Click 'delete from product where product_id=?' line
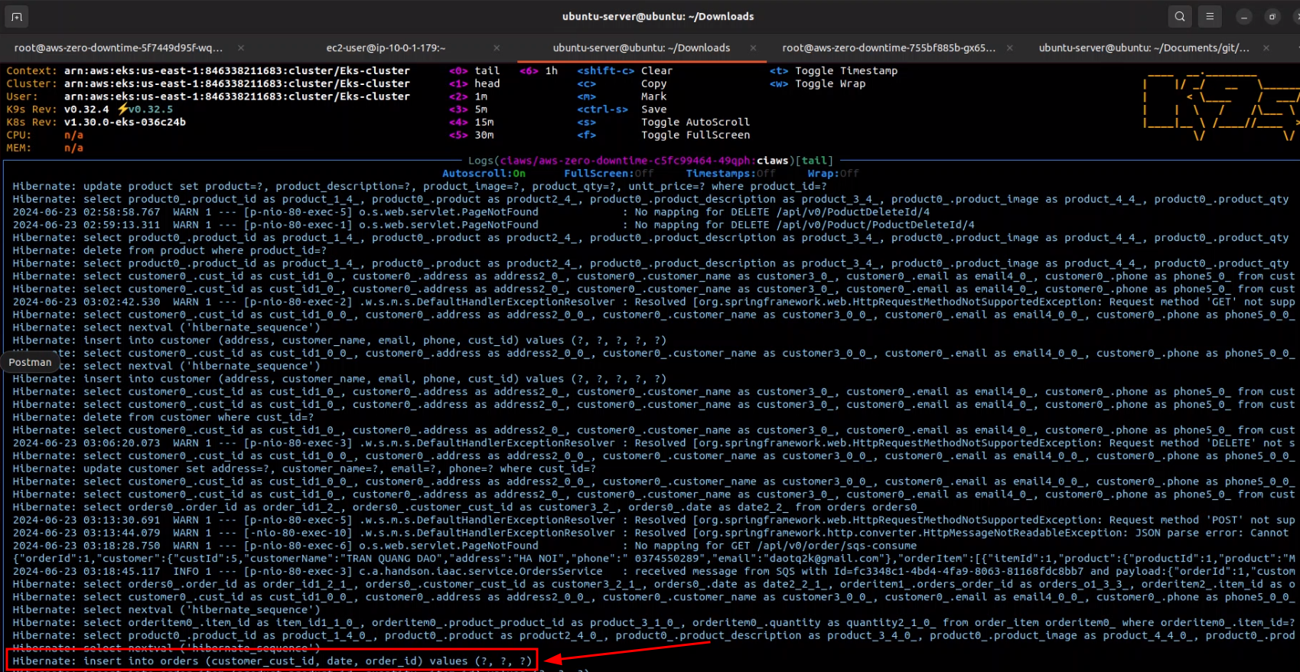1300x672 pixels. tap(170, 250)
